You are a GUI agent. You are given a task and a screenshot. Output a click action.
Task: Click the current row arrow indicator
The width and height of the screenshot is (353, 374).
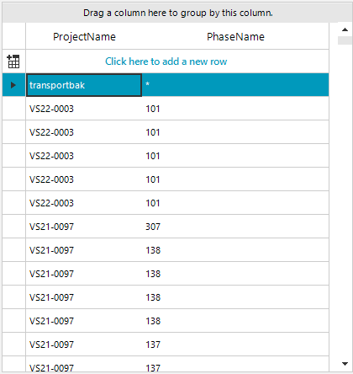tap(13, 85)
